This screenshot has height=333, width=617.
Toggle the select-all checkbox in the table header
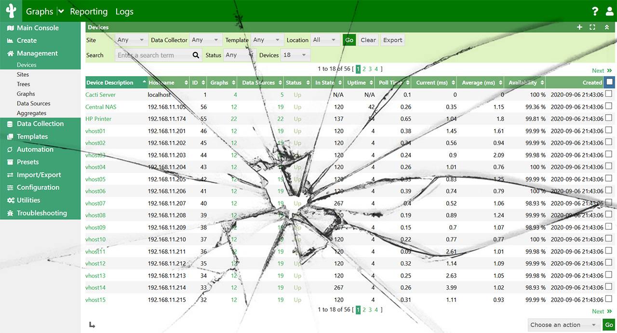pyautogui.click(x=609, y=82)
